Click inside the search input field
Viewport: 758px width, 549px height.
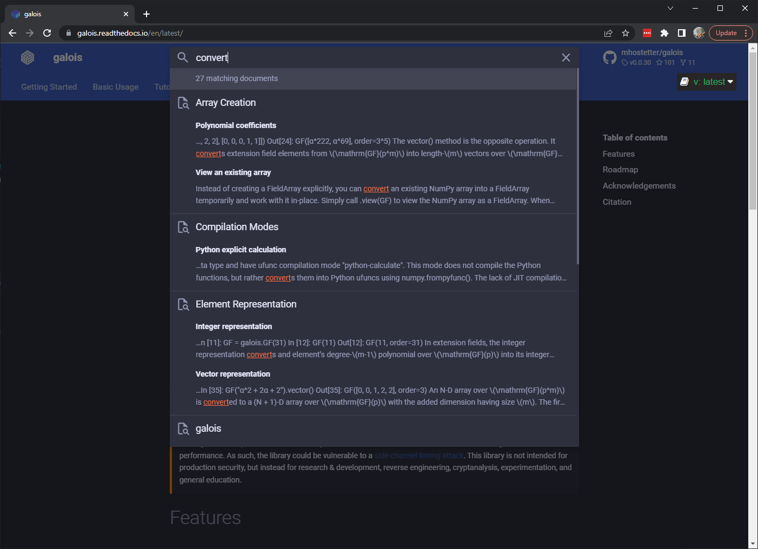[x=324, y=57]
